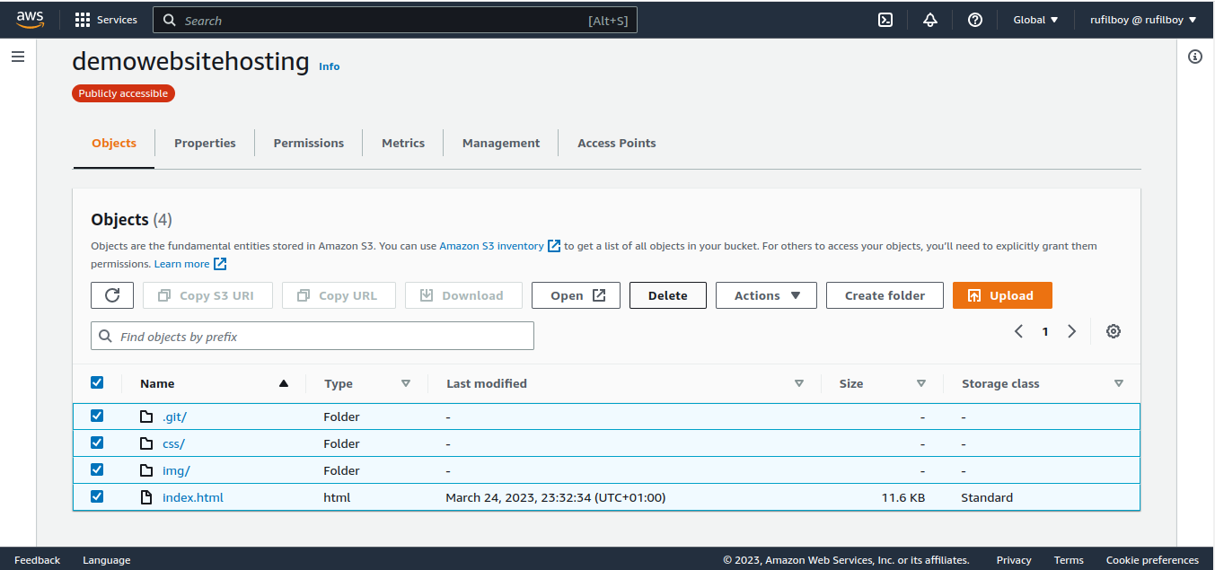Uncheck the .git/ row checkbox
Viewport: 1215px width, 570px height.
click(x=97, y=416)
